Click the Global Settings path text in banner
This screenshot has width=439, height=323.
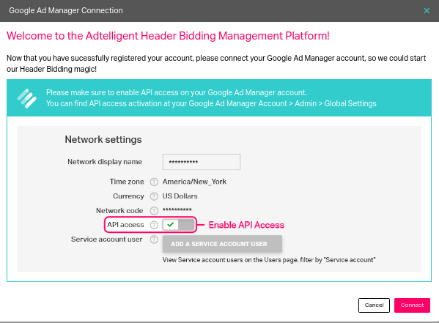[x=350, y=103]
